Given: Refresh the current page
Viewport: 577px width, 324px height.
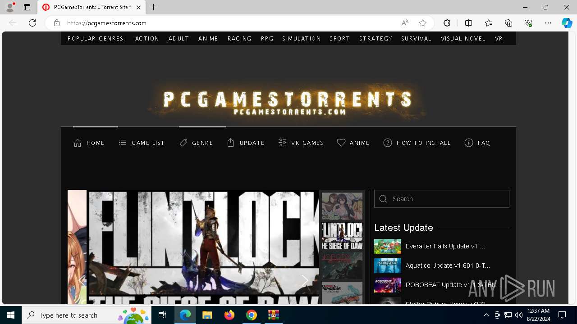Looking at the screenshot, I should (32, 23).
